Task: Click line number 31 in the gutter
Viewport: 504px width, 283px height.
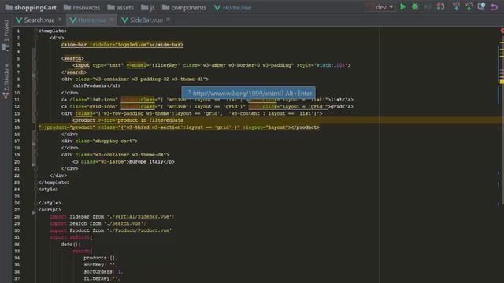Action: tap(17, 237)
